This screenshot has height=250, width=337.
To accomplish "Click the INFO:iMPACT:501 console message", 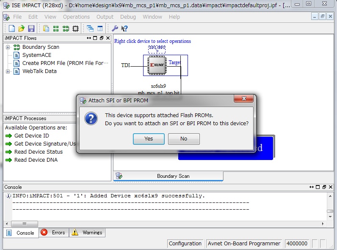I will [108, 196].
